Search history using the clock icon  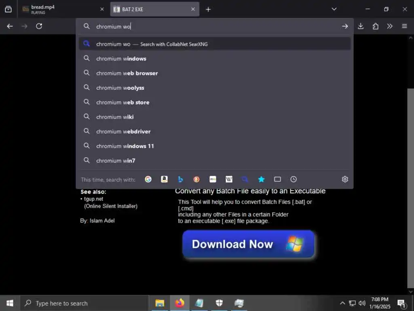pos(294,179)
